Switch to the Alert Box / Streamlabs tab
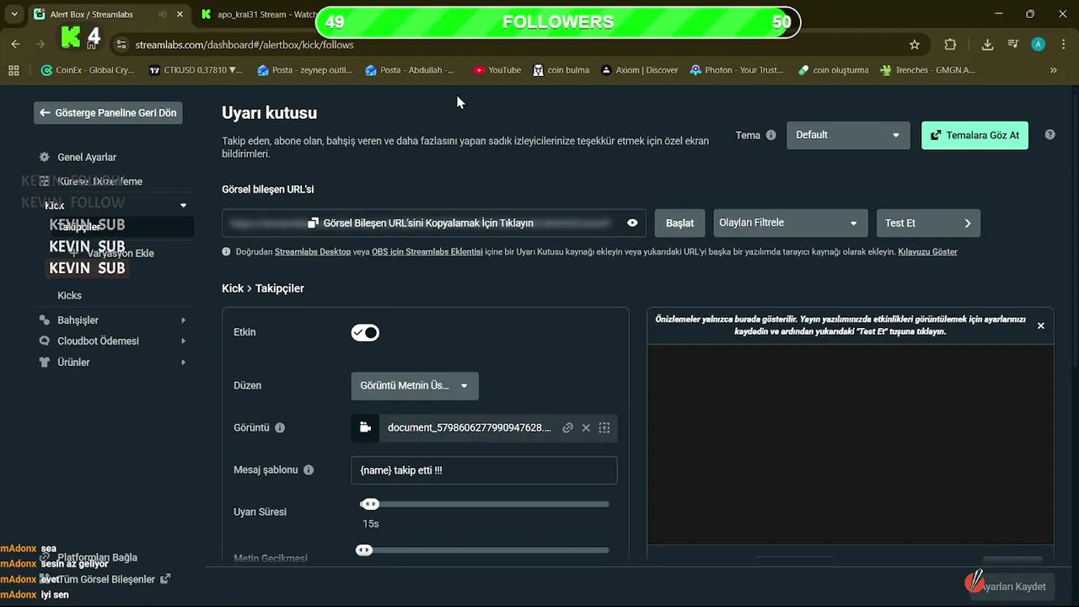 (108, 14)
